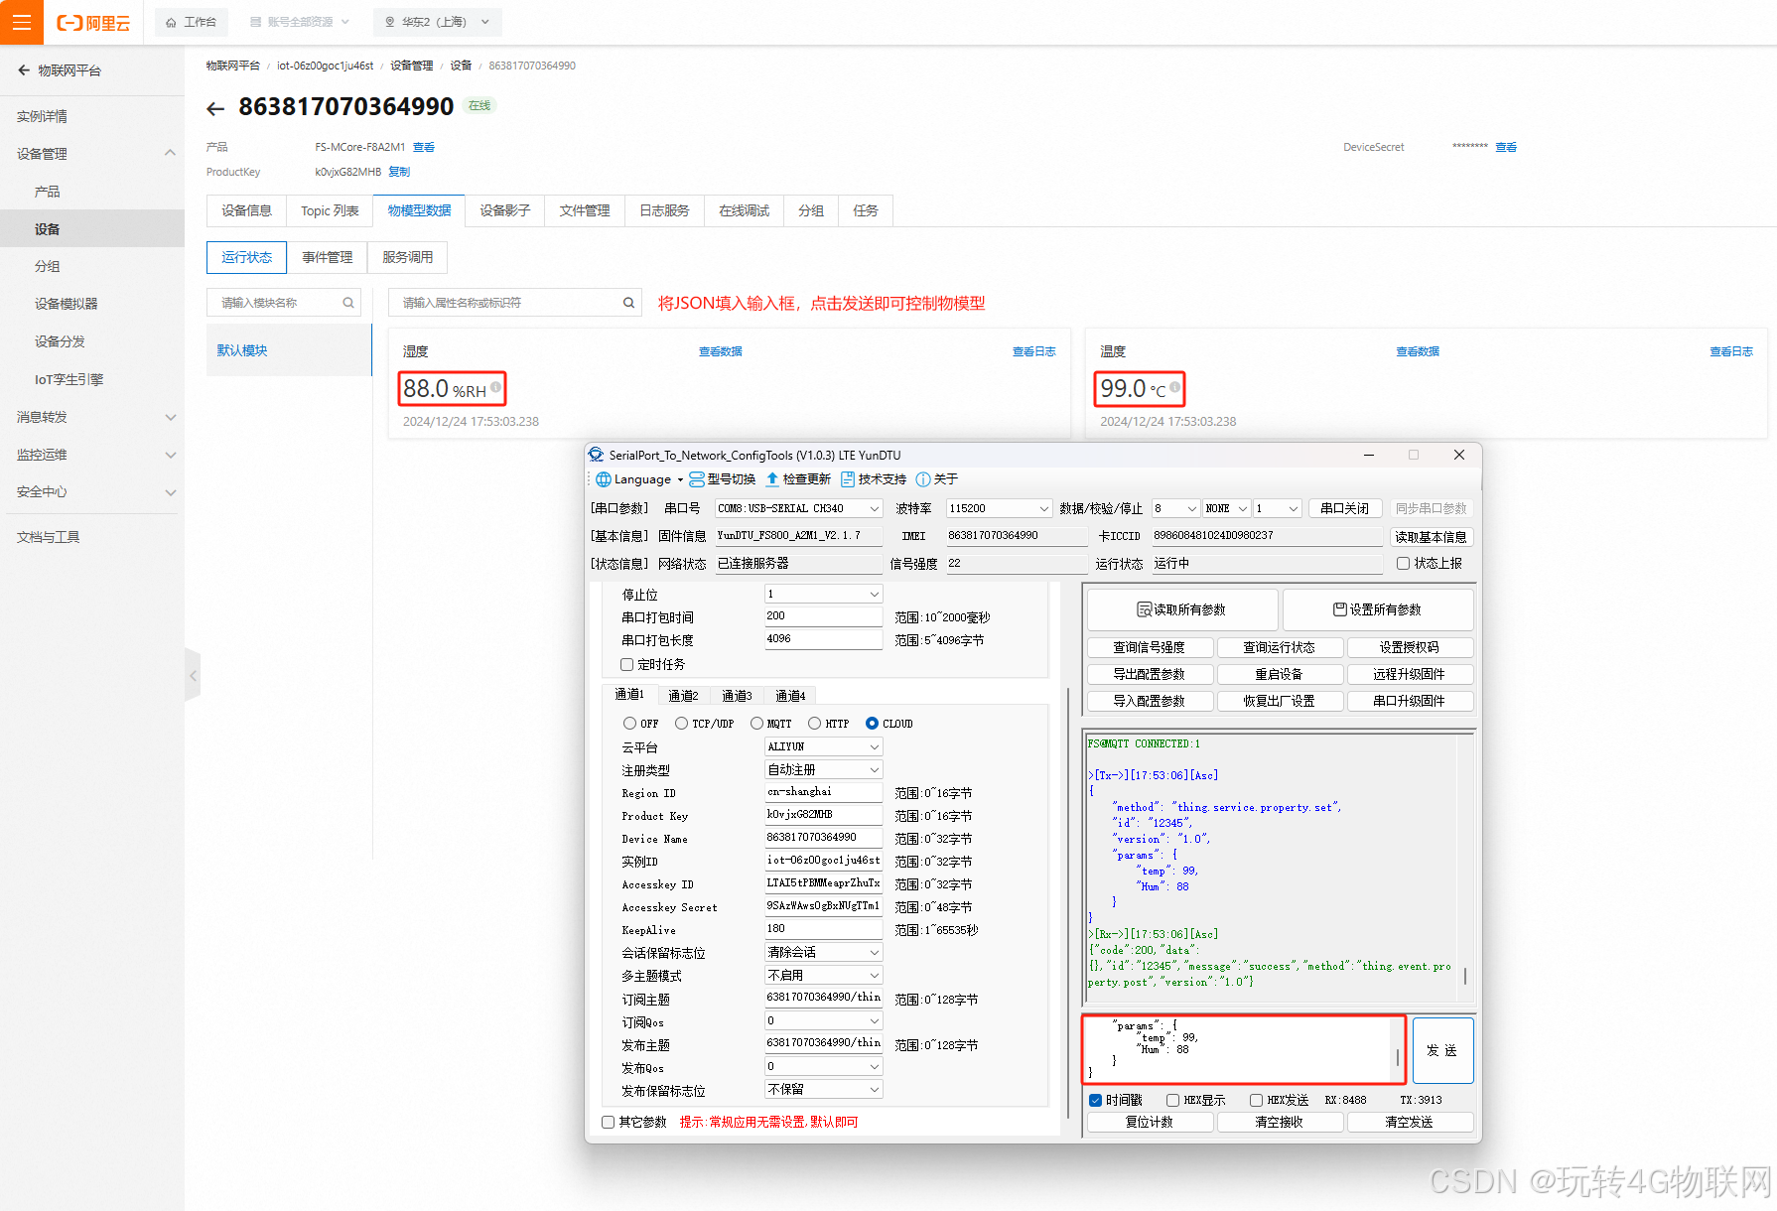Switch to the 在线调试 tab

click(x=745, y=210)
